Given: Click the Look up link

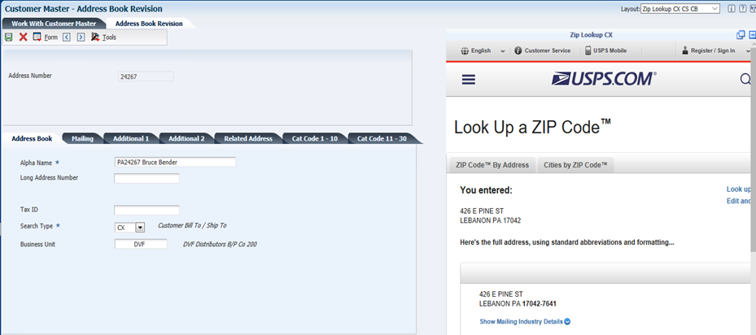Looking at the screenshot, I should point(739,189).
